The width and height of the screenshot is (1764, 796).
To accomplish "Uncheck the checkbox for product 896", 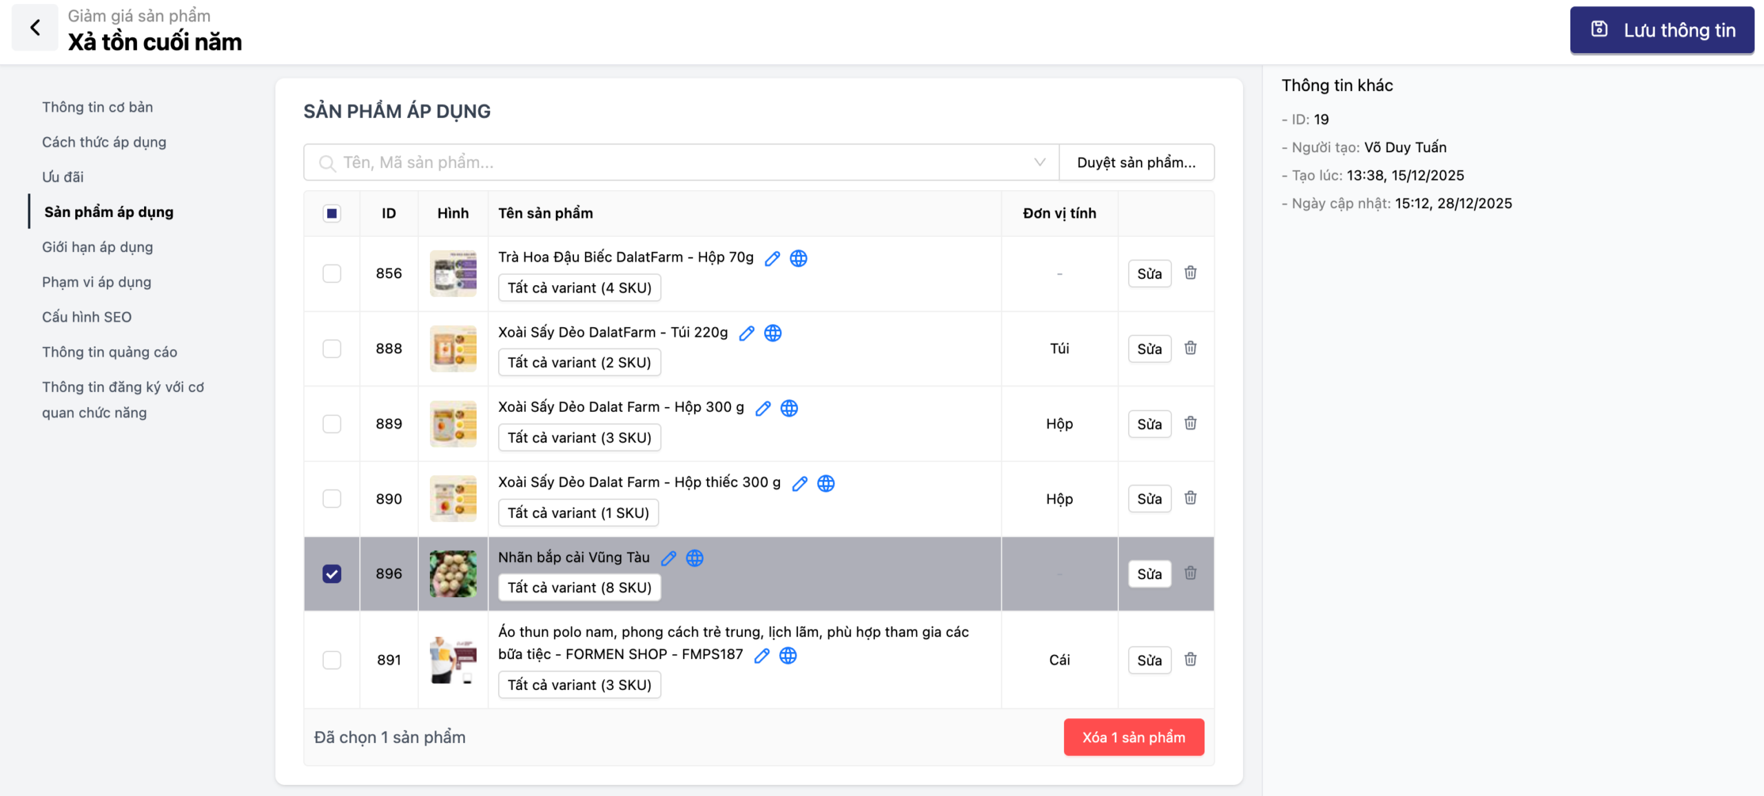I will click(x=331, y=574).
